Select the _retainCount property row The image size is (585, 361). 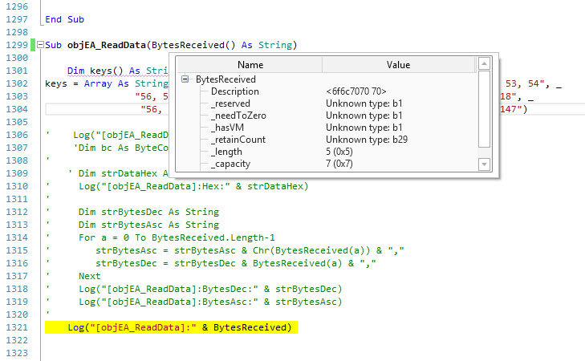click(x=237, y=140)
